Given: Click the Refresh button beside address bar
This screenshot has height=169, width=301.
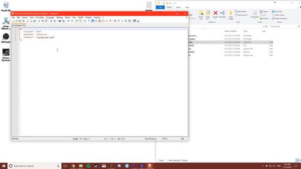Looking at the screenshot, I should pyautogui.click(x=267, y=26).
